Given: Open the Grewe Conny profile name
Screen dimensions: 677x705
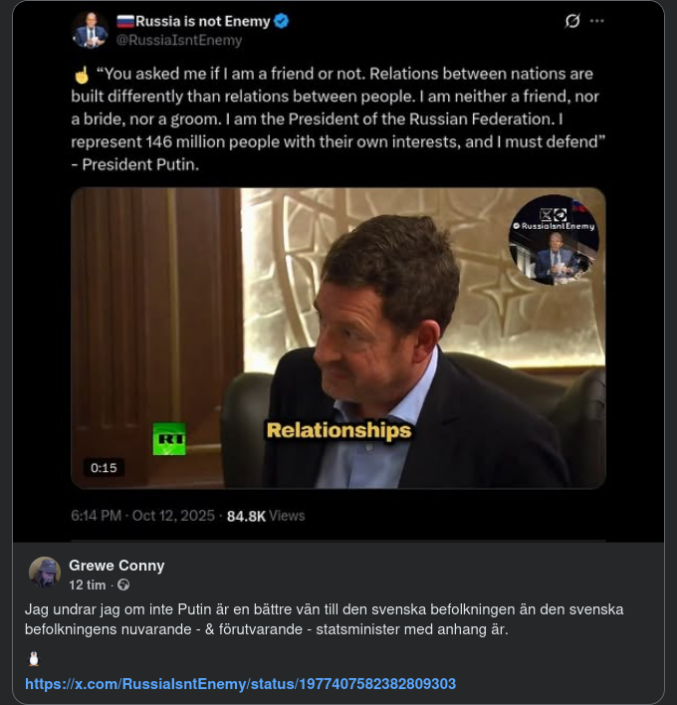Looking at the screenshot, I should point(116,566).
